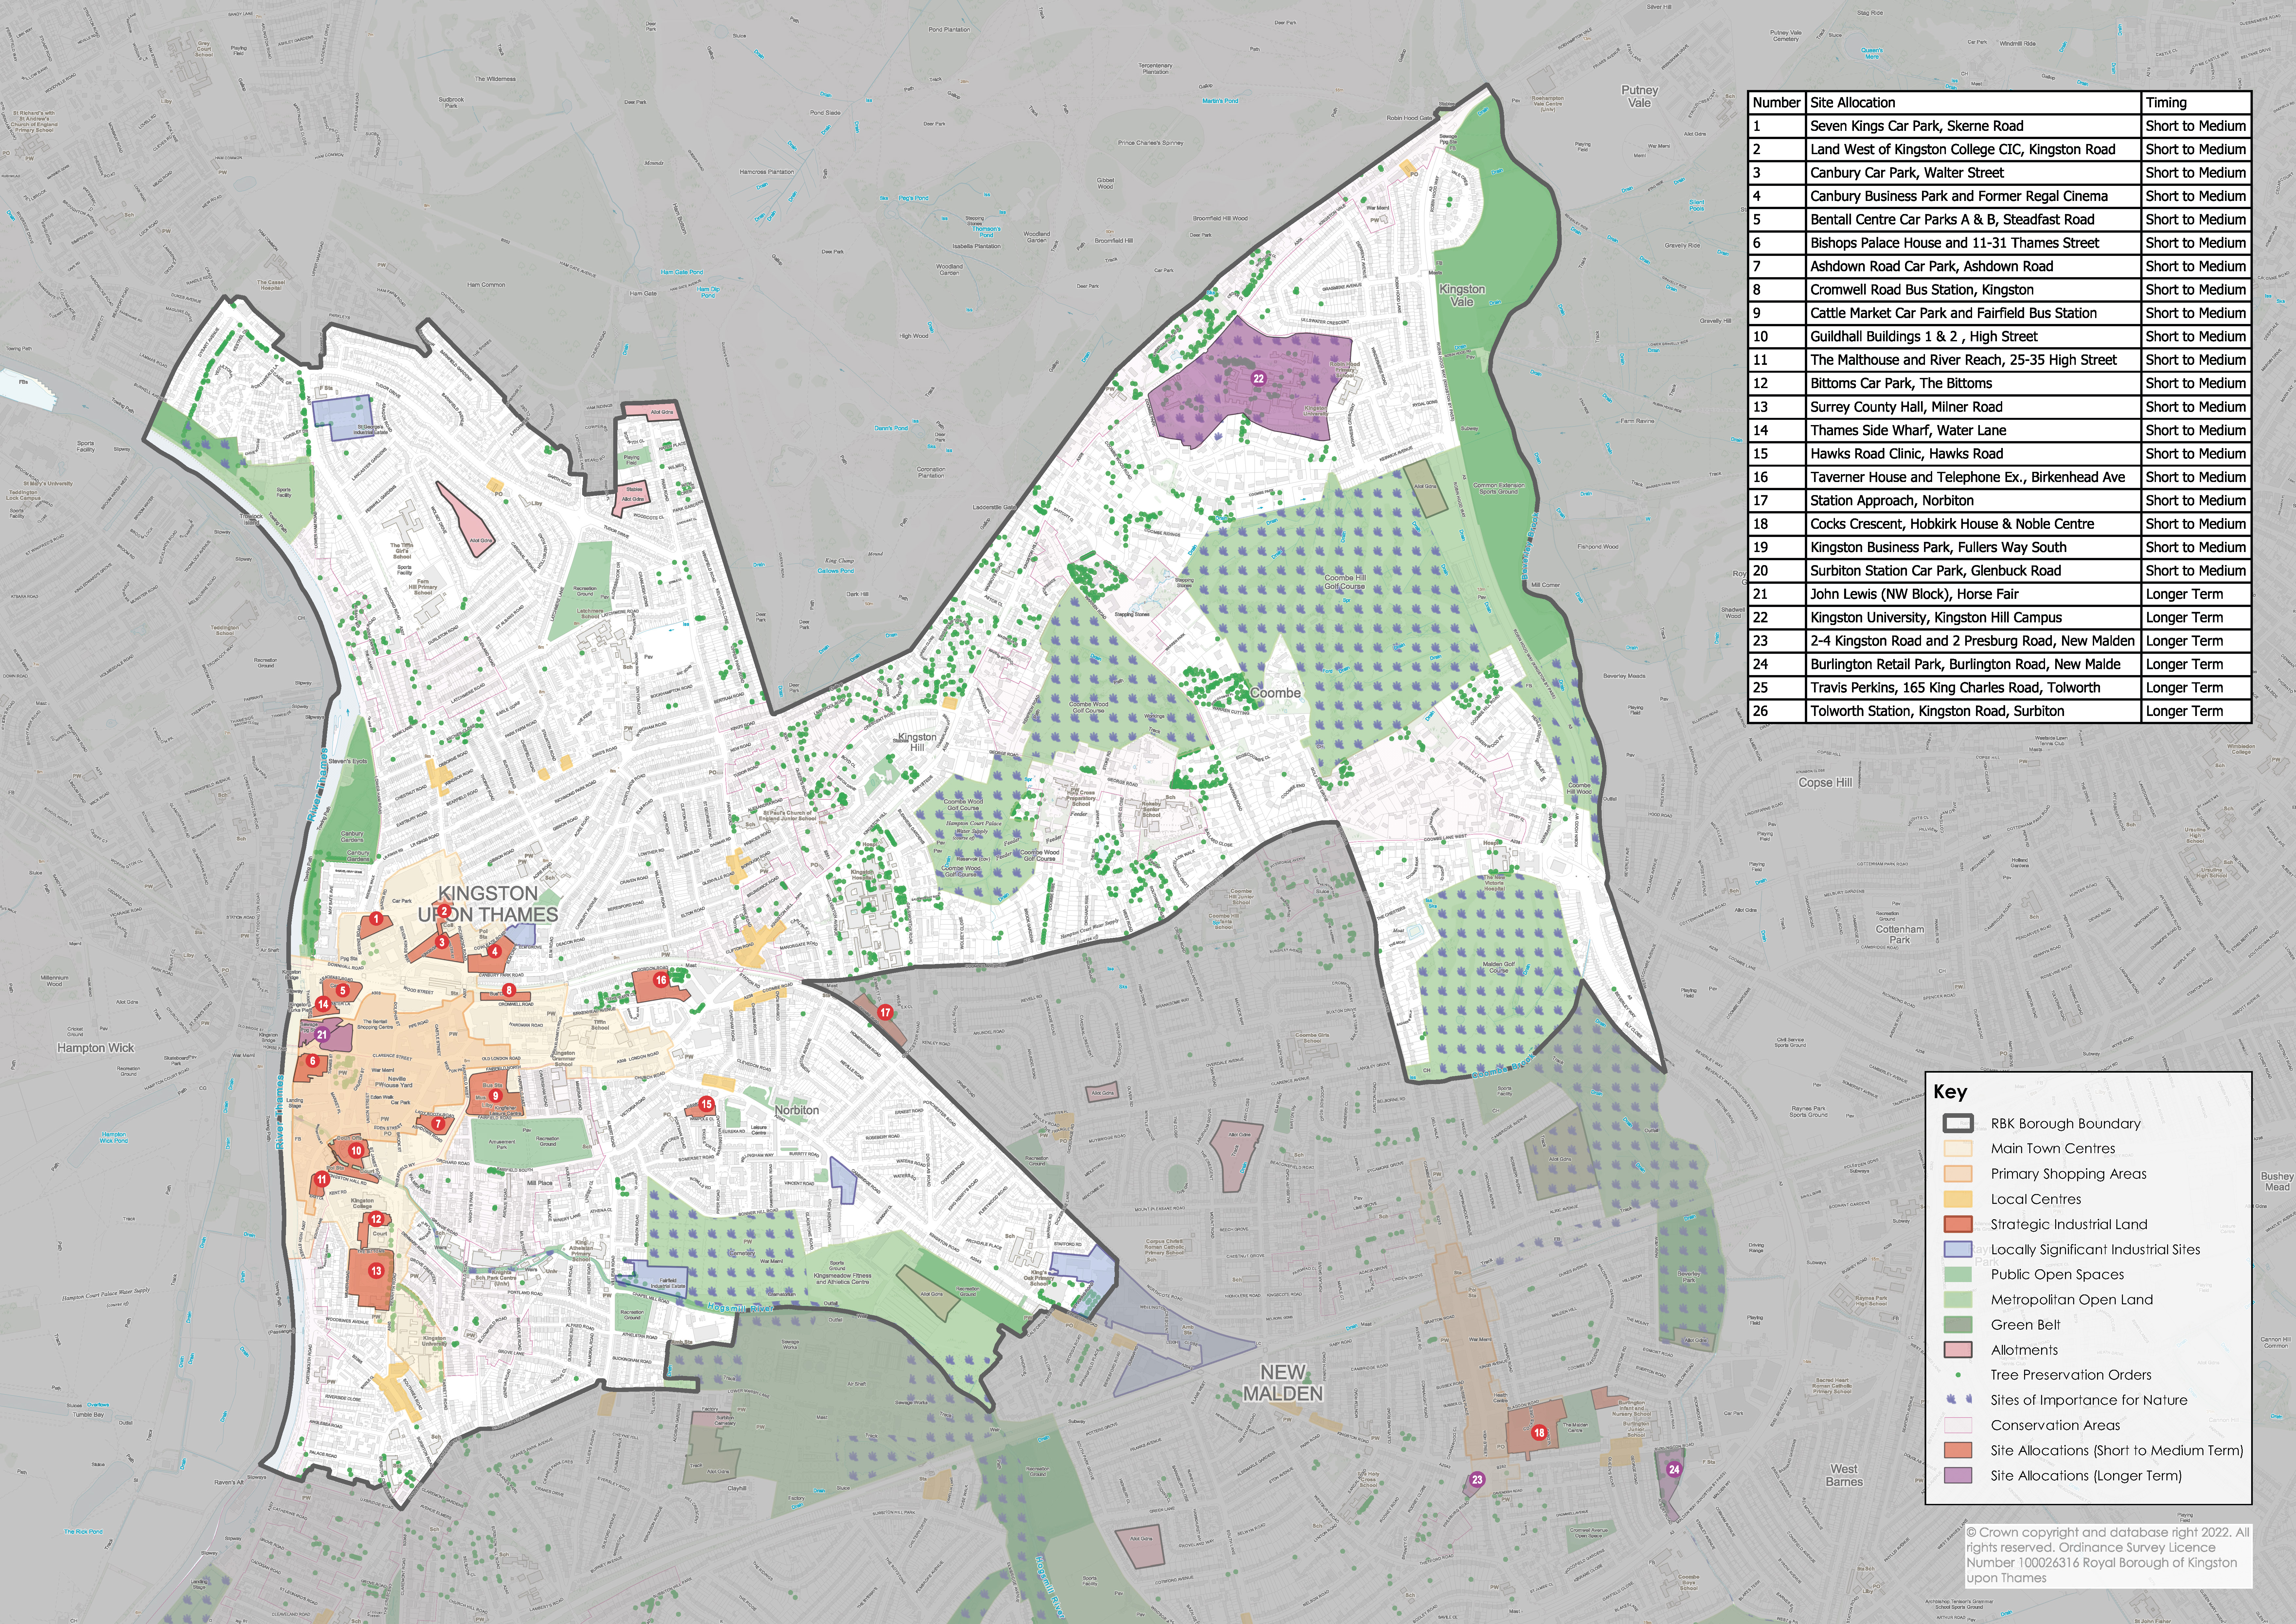The width and height of the screenshot is (2296, 1624).
Task: Click site marker 12 on the map
Action: (x=376, y=1219)
